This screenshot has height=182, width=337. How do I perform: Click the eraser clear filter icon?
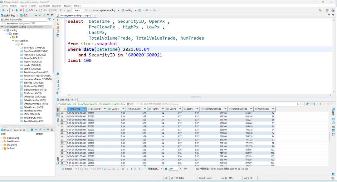click(307, 104)
